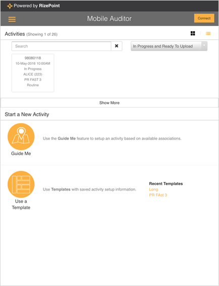219x286 pixels.
Task: Open the Long recent template link
Action: tap(153, 189)
